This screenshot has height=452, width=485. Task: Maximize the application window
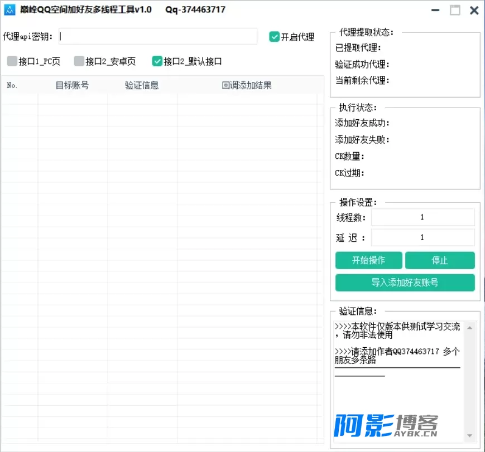coord(455,10)
